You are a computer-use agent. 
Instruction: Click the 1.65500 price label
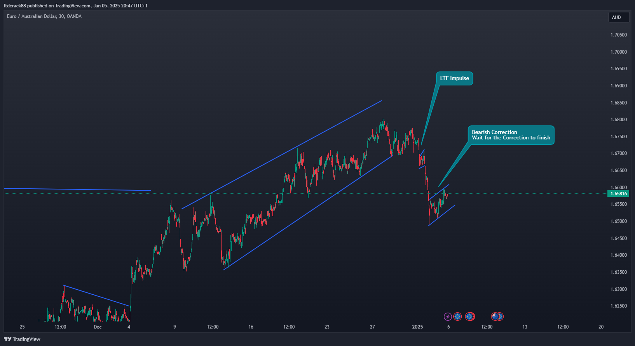[x=619, y=204]
